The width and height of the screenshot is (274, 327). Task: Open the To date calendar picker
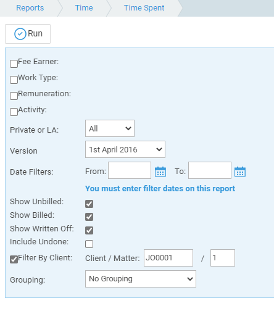point(240,172)
